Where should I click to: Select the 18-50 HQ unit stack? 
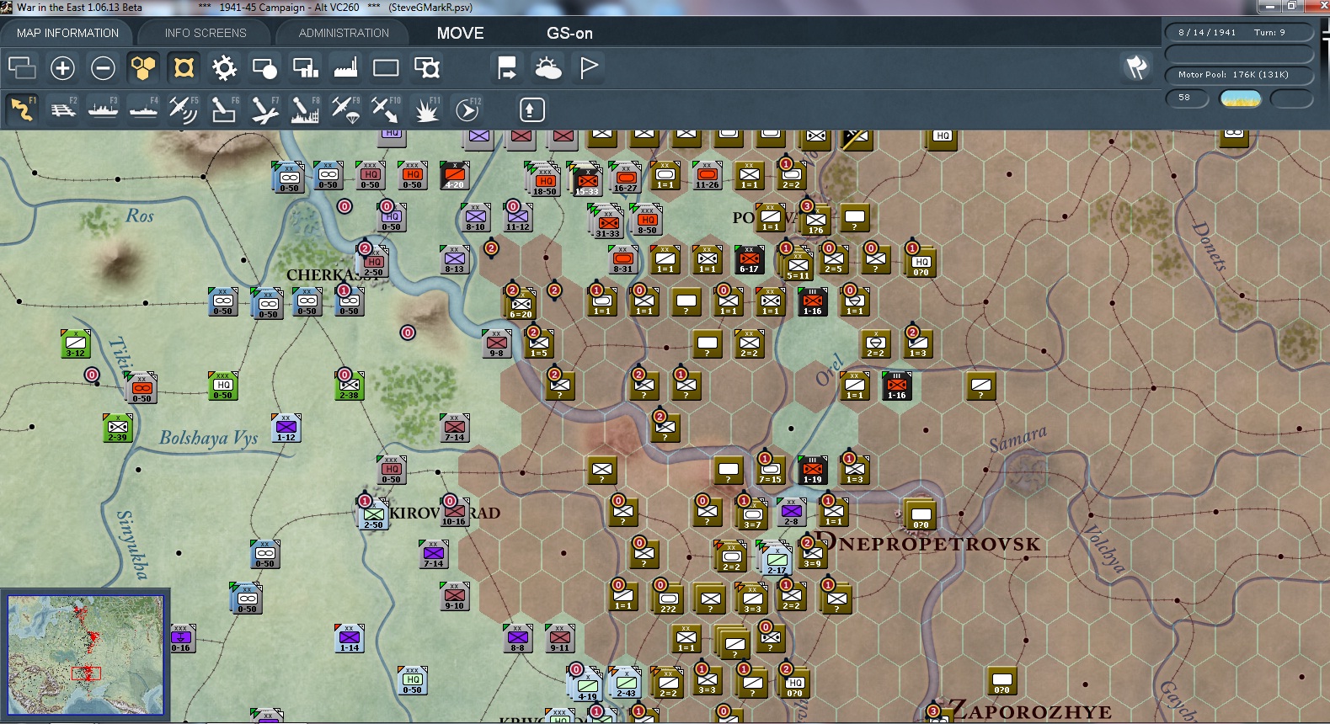(543, 178)
